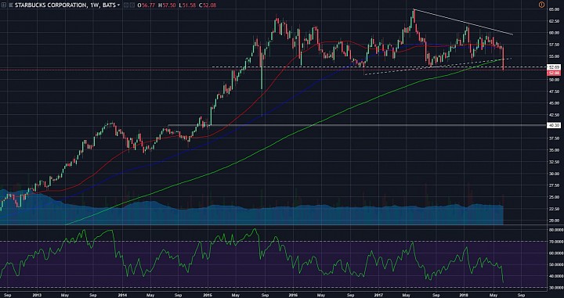Click the second small icon after the title arrow
This screenshot has width=564, height=298.
132,5
